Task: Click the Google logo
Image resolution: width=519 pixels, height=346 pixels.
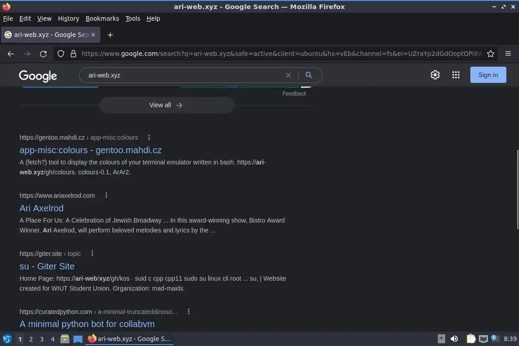Action: tap(38, 76)
